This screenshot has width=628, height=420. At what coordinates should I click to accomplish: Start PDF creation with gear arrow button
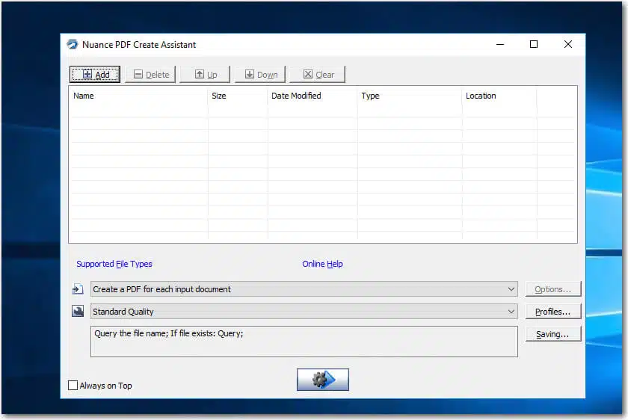pos(323,380)
